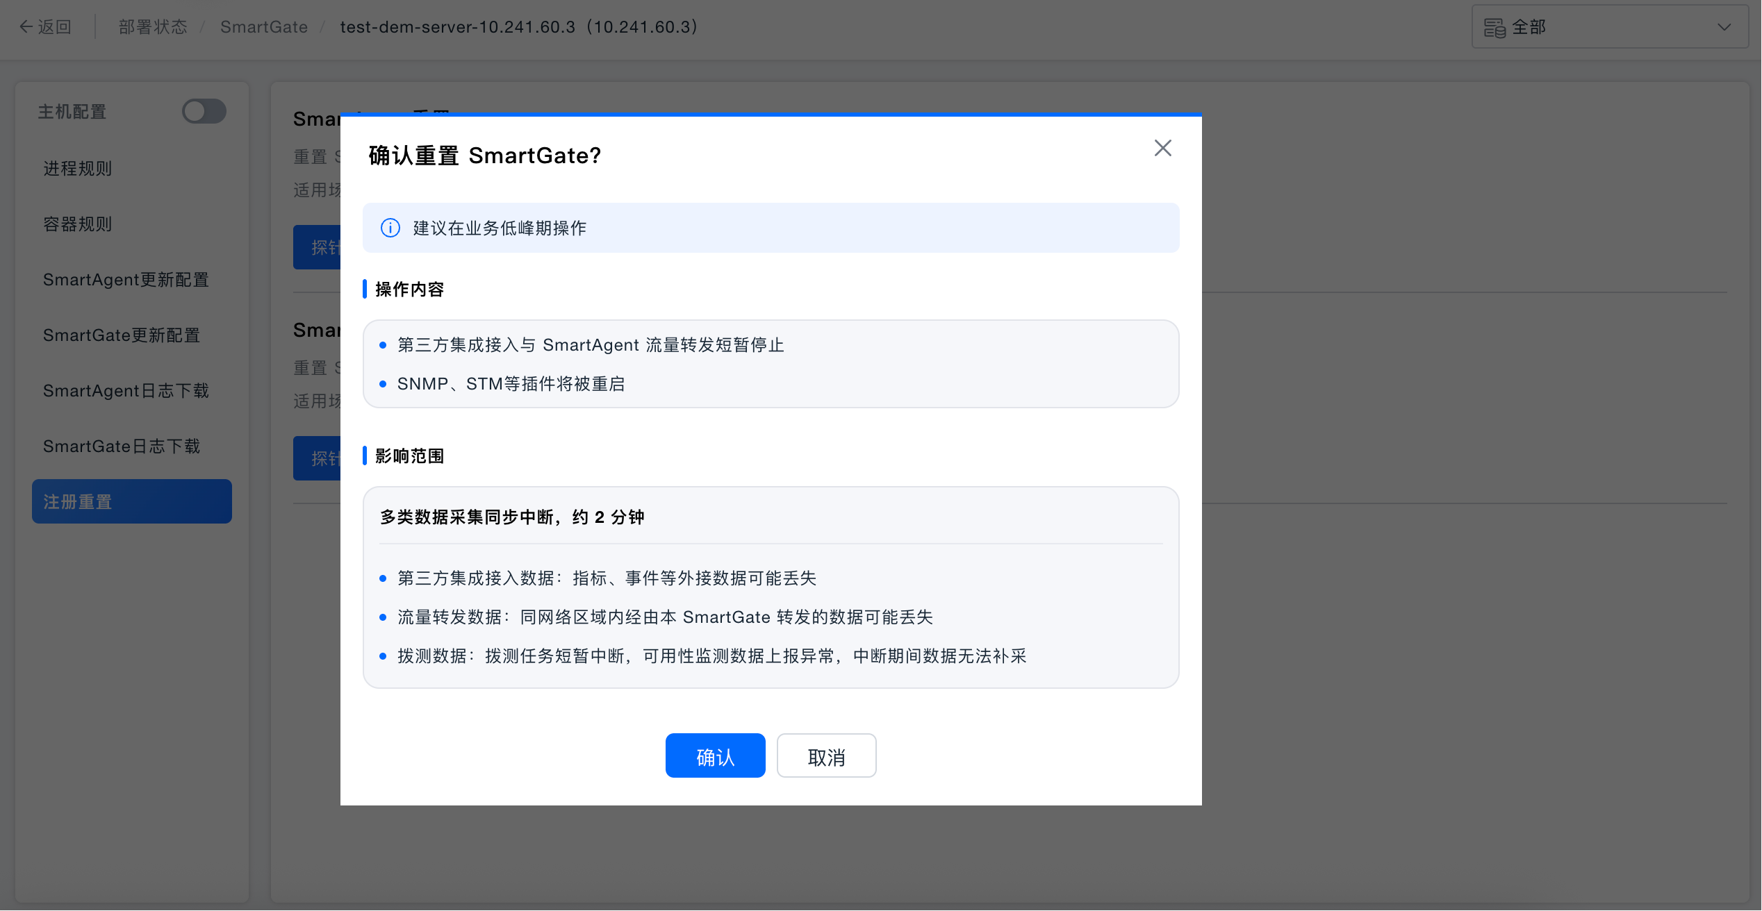Select 注册重置 in the sidebar
The image size is (1762, 911).
pyautogui.click(x=131, y=501)
